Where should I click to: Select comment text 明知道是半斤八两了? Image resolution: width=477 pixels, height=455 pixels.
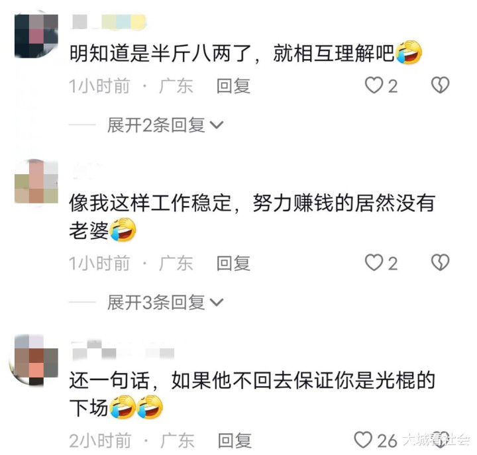pyautogui.click(x=160, y=53)
